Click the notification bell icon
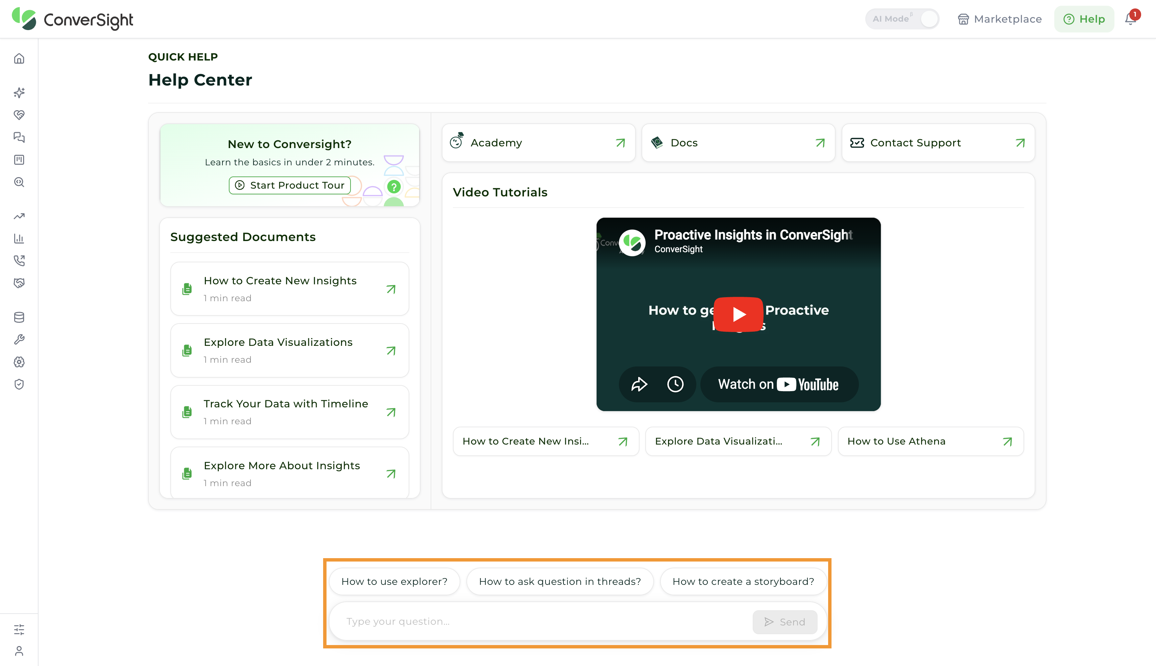Screen dimensions: 1156x666 tap(1130, 19)
